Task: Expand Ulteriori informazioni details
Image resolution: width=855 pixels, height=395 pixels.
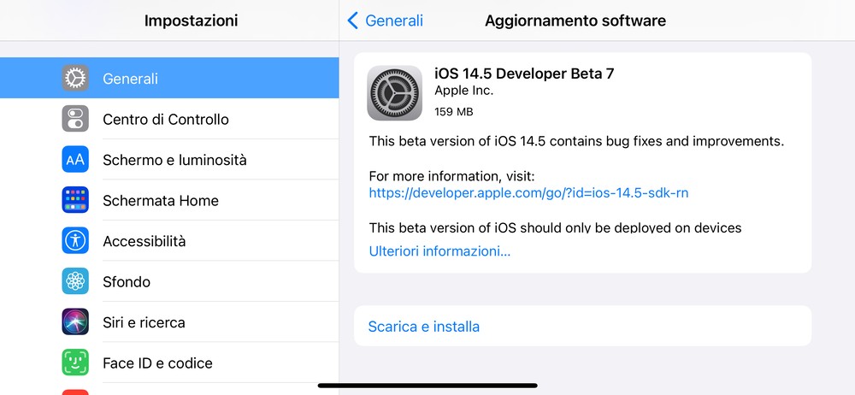Action: pyautogui.click(x=439, y=251)
